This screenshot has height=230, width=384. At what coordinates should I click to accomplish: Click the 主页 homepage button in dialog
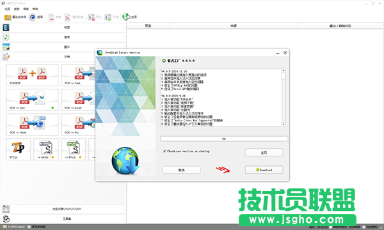pos(264,153)
